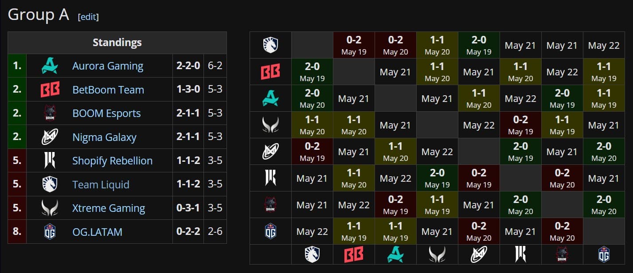633x273 pixels.
Task: Click Aurora's 6-2 game score in standings
Action: [215, 65]
